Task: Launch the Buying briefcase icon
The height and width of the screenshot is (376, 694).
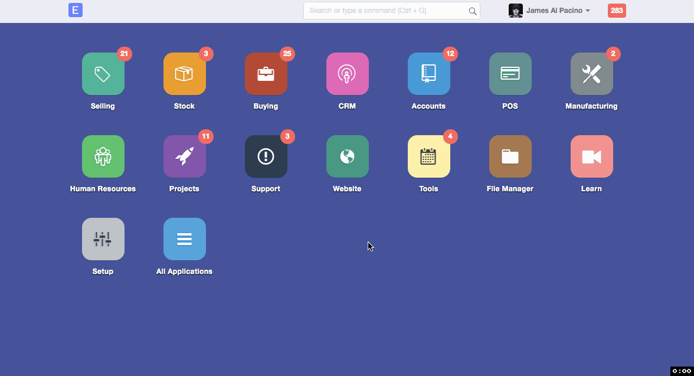Action: pos(266,74)
